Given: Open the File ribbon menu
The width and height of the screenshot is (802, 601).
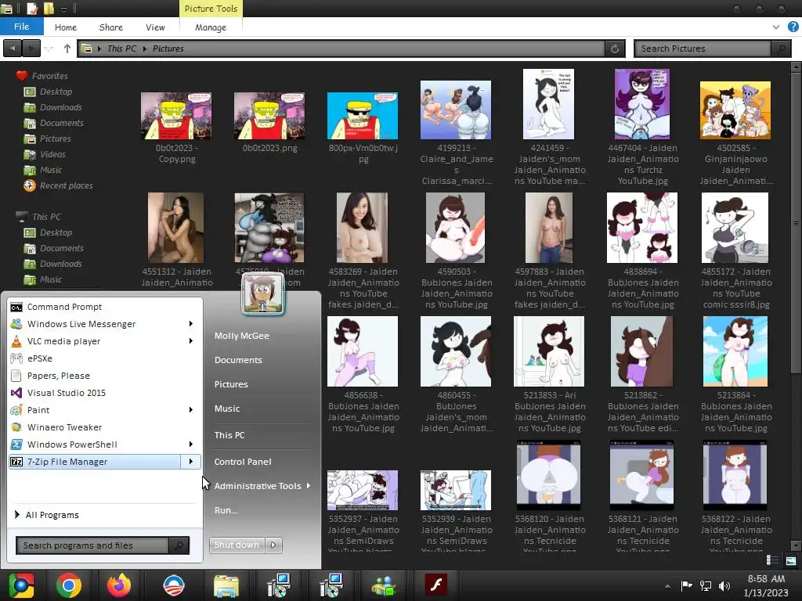Looking at the screenshot, I should [x=21, y=27].
